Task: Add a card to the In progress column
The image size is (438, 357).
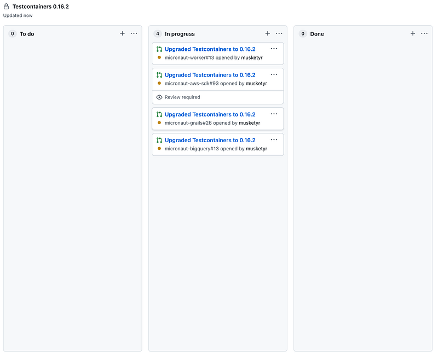Action: pos(268,33)
